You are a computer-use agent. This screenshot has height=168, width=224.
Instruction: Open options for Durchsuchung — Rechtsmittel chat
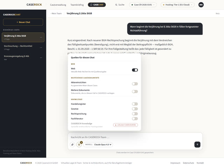[41, 48]
